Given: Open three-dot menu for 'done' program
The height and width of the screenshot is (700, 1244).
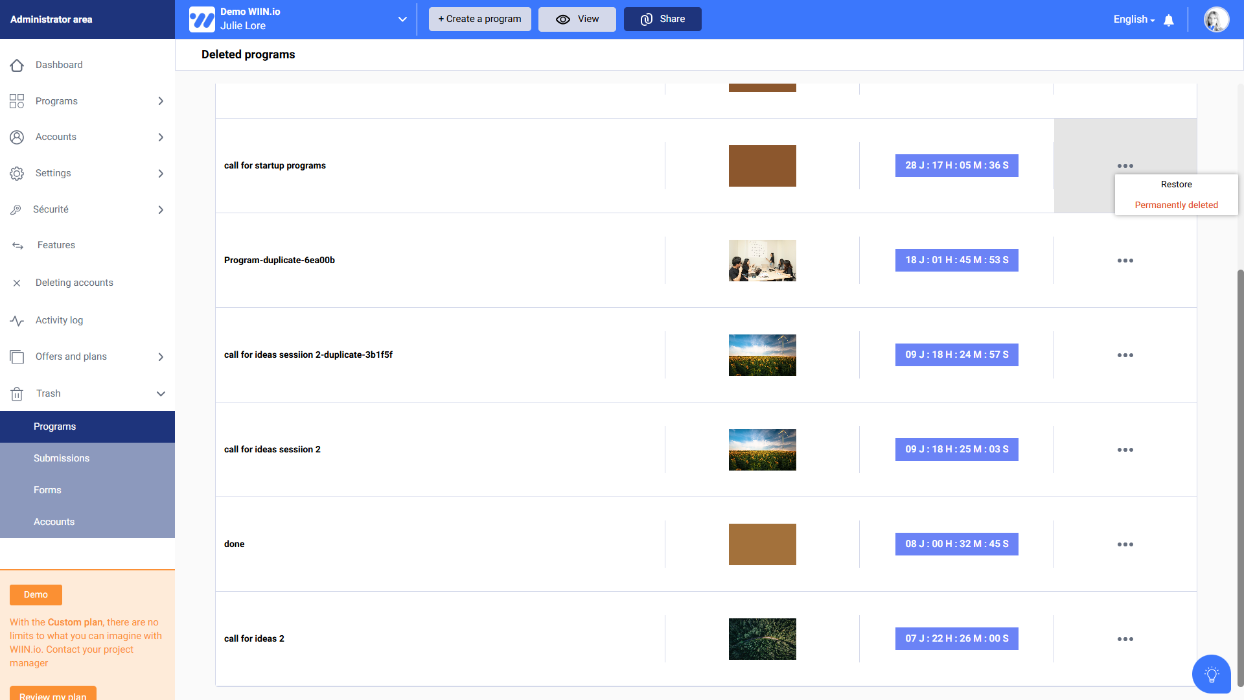Looking at the screenshot, I should (x=1125, y=544).
